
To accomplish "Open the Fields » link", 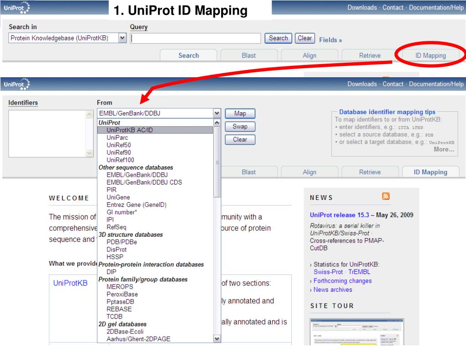I will [x=330, y=40].
